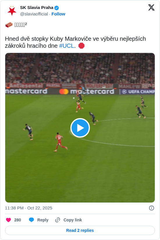Click the copy link chain icon
Screen dimensions: 160x240
click(58, 220)
